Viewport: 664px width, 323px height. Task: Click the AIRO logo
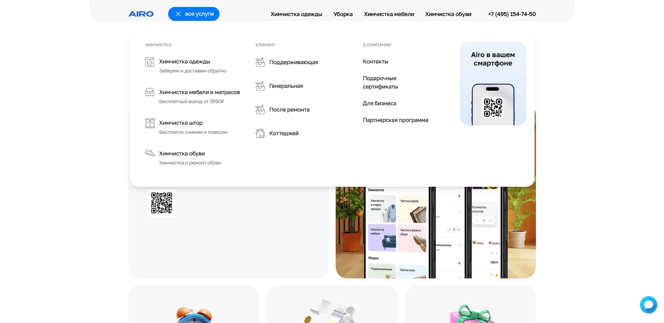click(141, 14)
